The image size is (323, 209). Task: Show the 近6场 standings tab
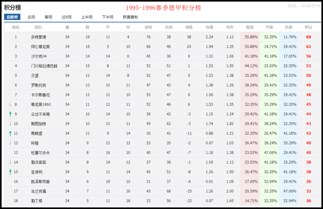pos(66,17)
